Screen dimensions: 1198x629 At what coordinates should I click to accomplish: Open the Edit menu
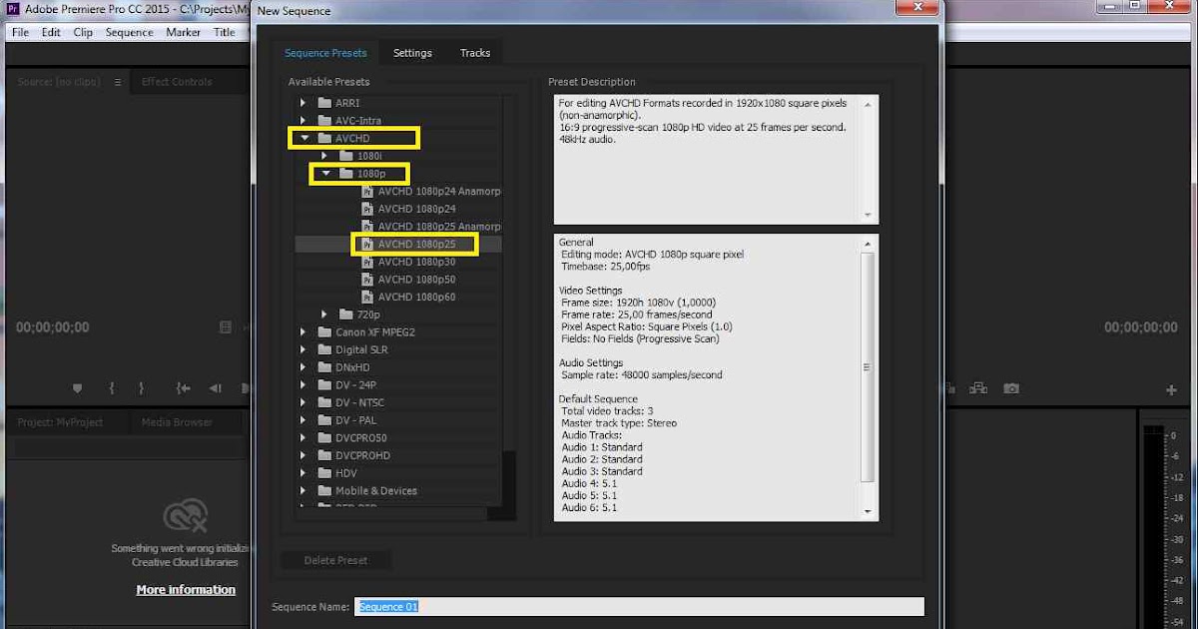pos(51,32)
